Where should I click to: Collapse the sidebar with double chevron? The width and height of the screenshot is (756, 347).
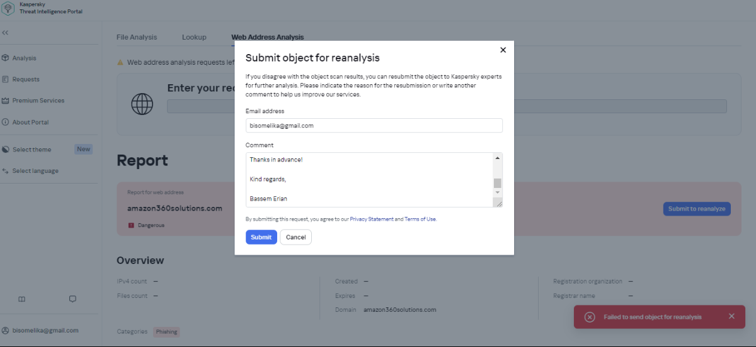5,33
